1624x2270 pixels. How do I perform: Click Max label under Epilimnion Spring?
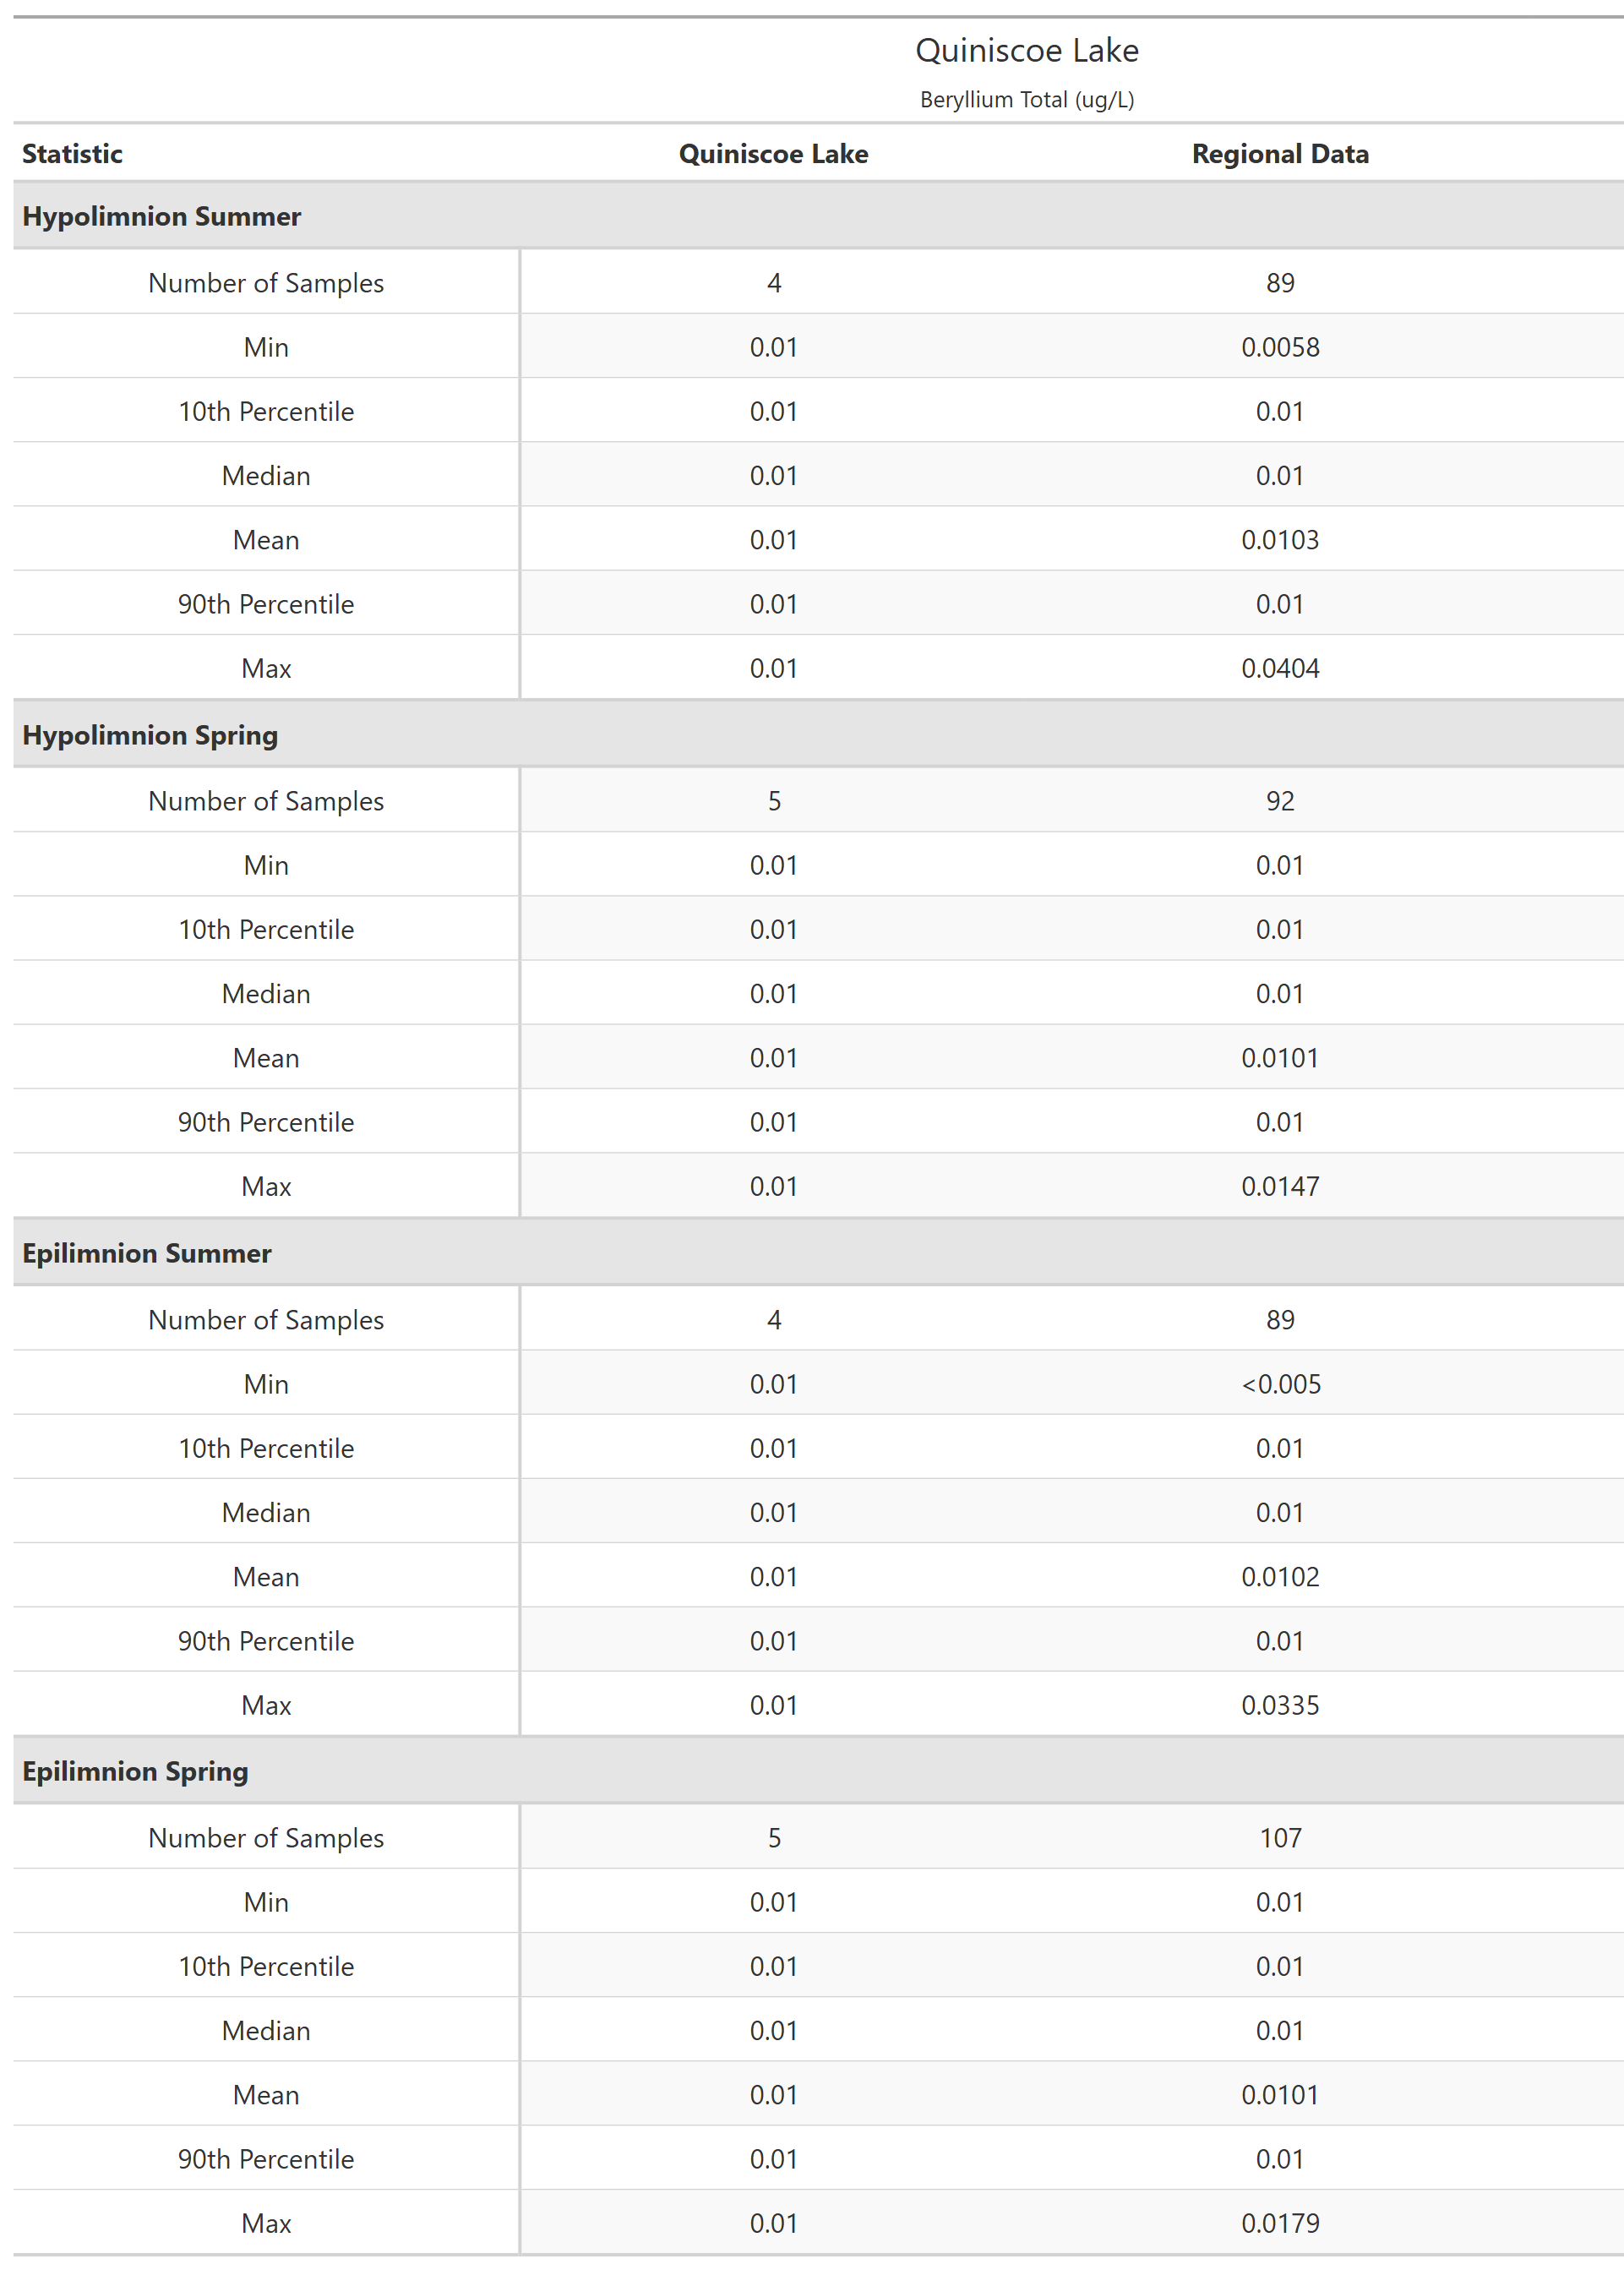click(266, 2223)
